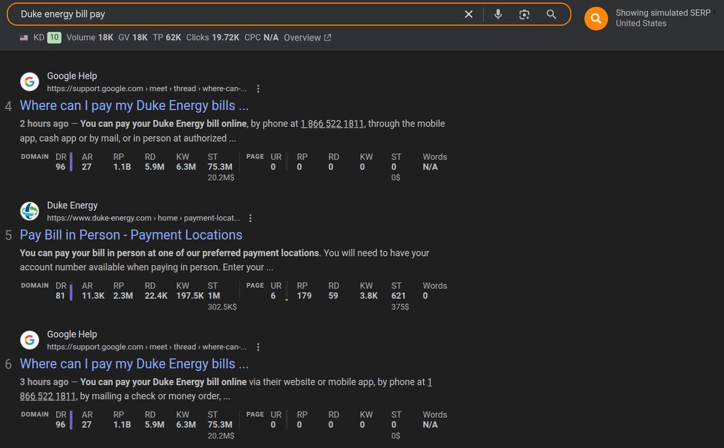Click in the 'Duke energy bill pay' search field

pos(238,14)
